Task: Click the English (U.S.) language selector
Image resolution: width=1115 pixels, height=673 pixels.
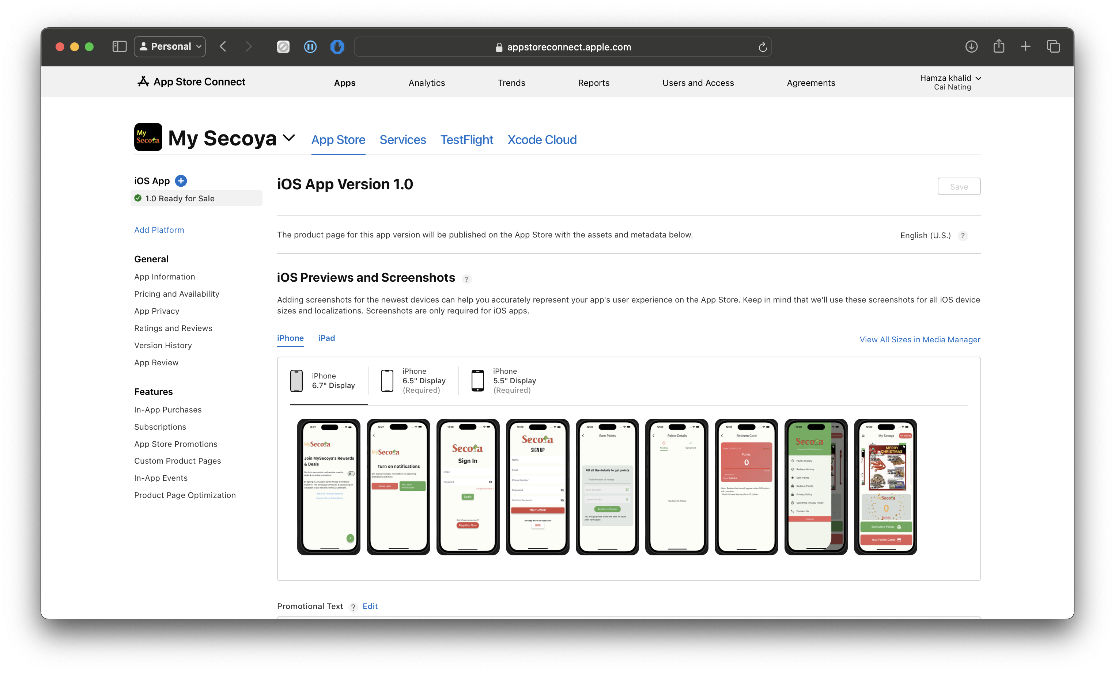Action: [925, 235]
